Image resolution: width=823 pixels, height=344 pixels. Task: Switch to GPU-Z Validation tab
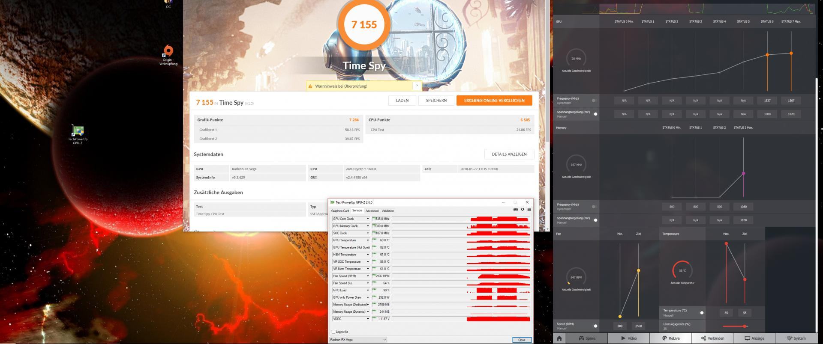pyautogui.click(x=387, y=211)
